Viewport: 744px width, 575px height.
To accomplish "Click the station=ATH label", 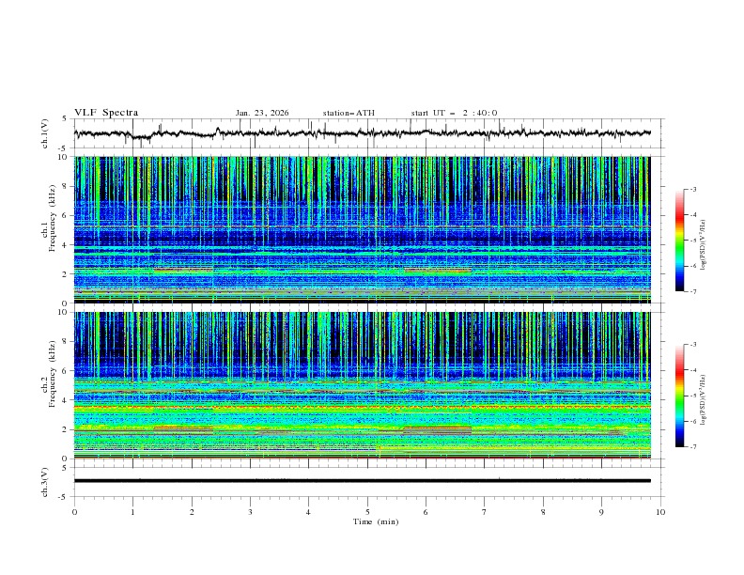I will (349, 113).
